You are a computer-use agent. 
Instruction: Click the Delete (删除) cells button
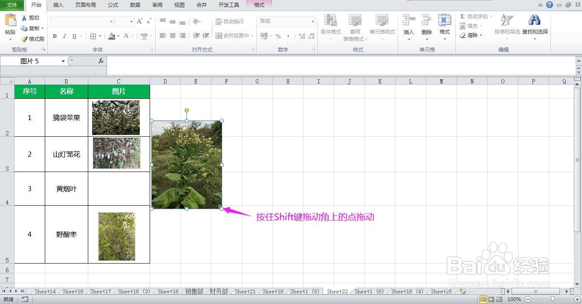427,26
